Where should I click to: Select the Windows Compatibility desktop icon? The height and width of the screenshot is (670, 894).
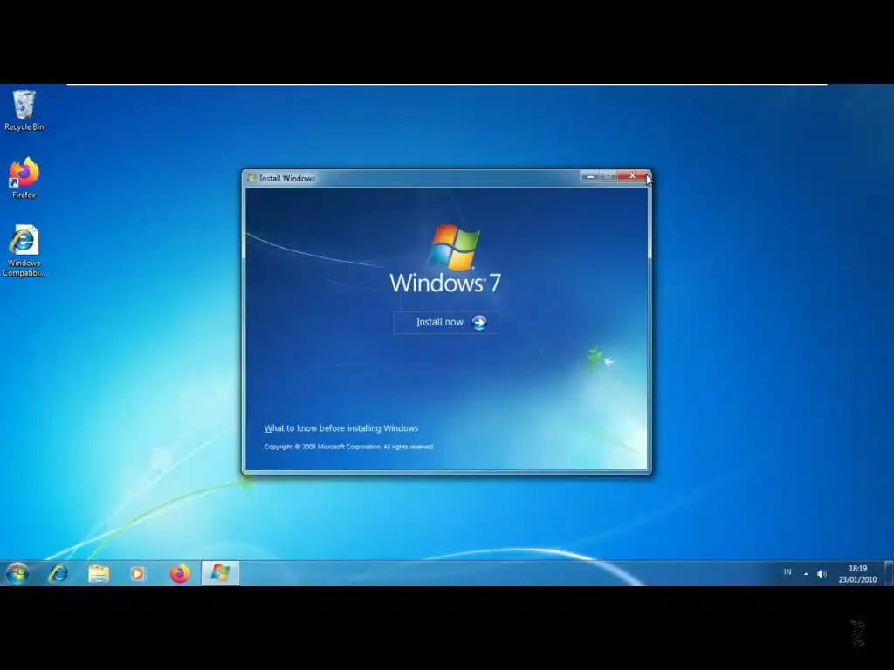click(24, 251)
